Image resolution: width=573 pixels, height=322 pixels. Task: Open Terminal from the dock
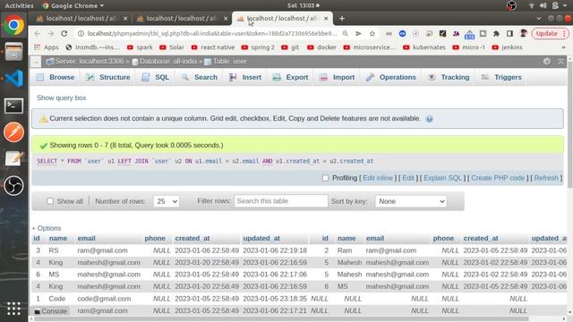14,106
